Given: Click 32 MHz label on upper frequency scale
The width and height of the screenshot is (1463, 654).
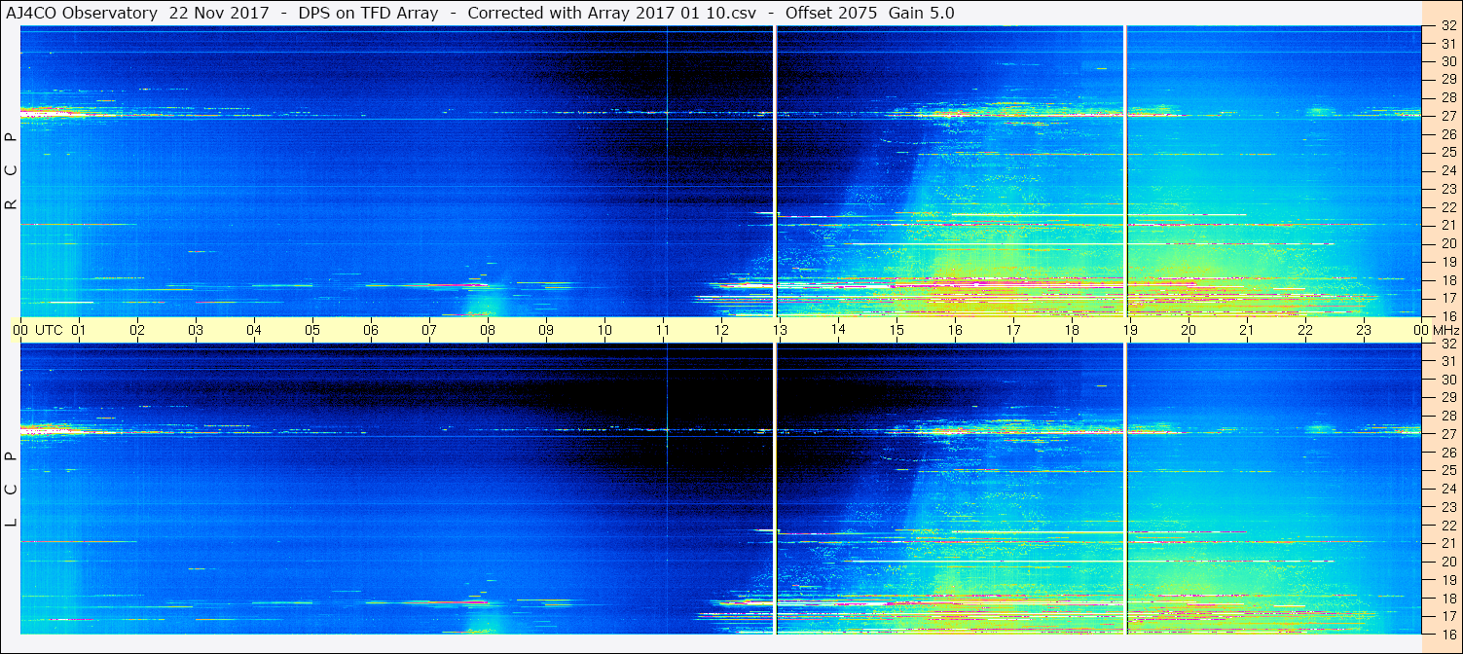Looking at the screenshot, I should pyautogui.click(x=1447, y=27).
